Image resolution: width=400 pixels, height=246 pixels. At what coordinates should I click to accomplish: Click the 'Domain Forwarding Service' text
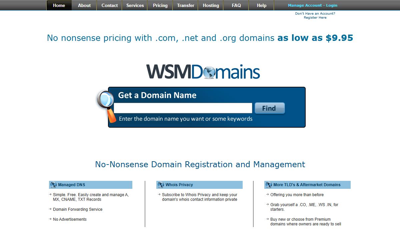pyautogui.click(x=78, y=209)
